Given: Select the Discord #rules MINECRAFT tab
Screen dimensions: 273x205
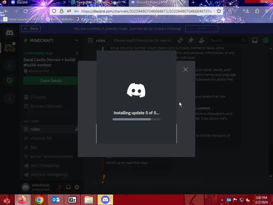Looking at the screenshot, I should click(158, 2).
